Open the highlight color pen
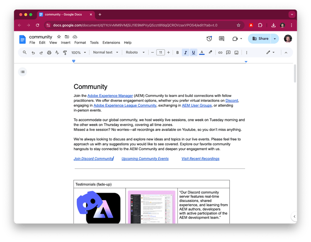 210,52
